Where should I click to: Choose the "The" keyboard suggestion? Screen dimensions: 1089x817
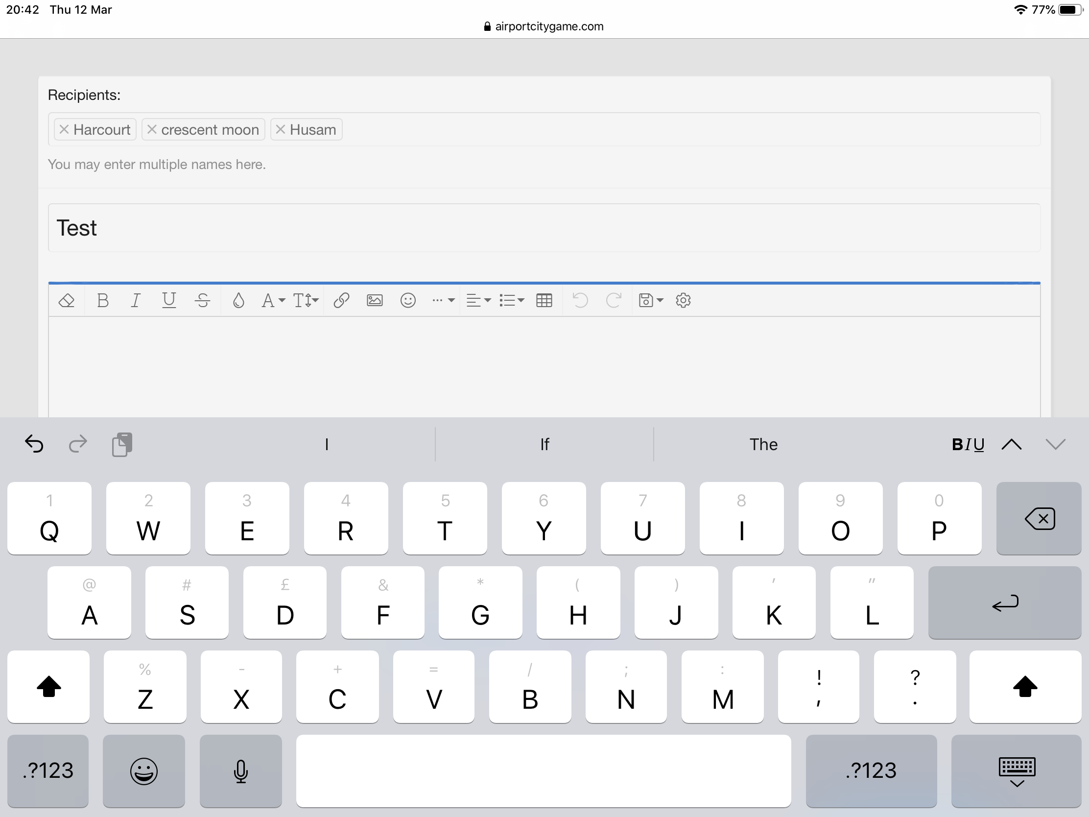tap(763, 444)
